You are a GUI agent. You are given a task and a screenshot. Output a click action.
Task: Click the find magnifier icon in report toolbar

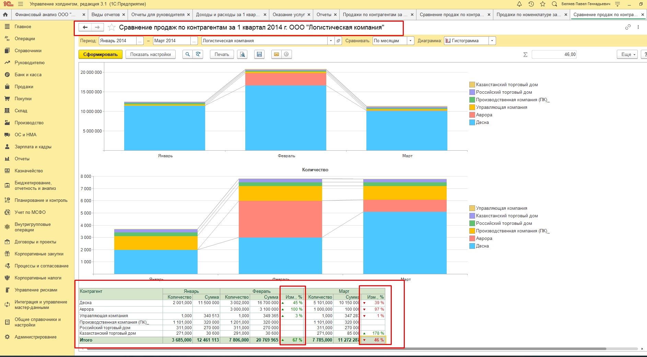[x=187, y=54]
